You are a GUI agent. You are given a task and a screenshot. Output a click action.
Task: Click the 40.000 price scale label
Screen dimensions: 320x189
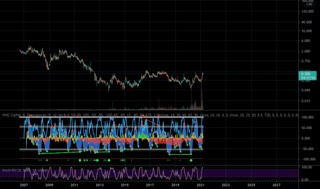[307, 22]
